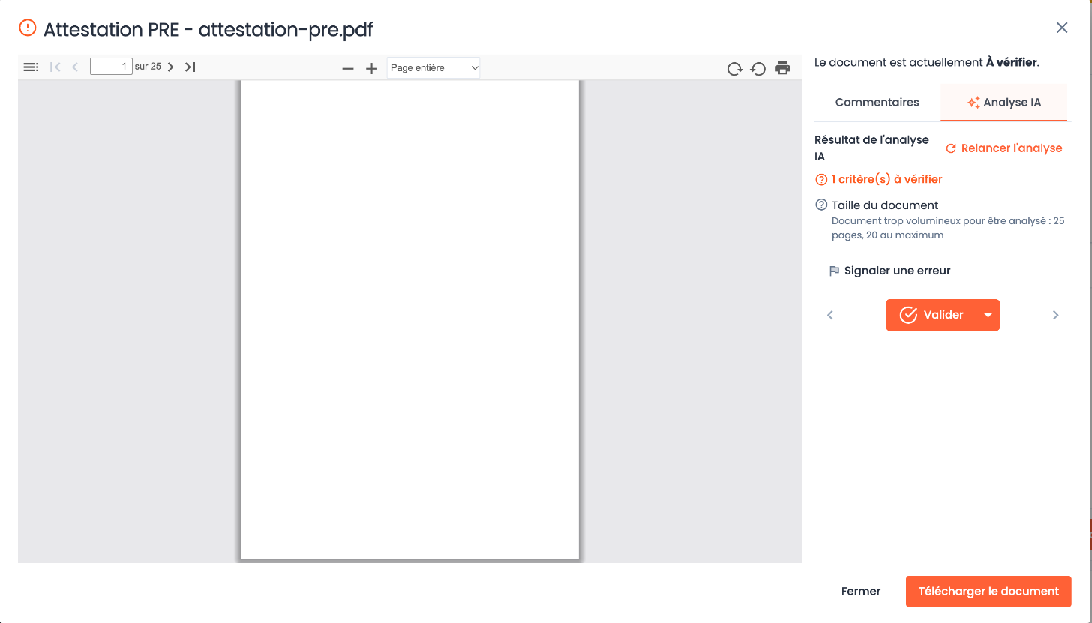Zoom out of the document

348,68
